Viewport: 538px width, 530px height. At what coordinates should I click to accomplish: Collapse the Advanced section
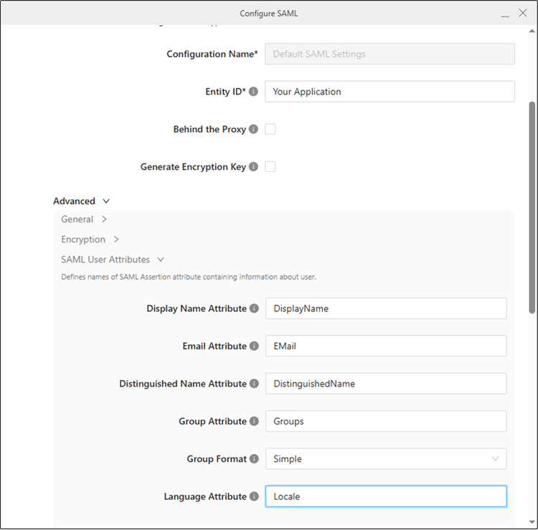pos(81,202)
